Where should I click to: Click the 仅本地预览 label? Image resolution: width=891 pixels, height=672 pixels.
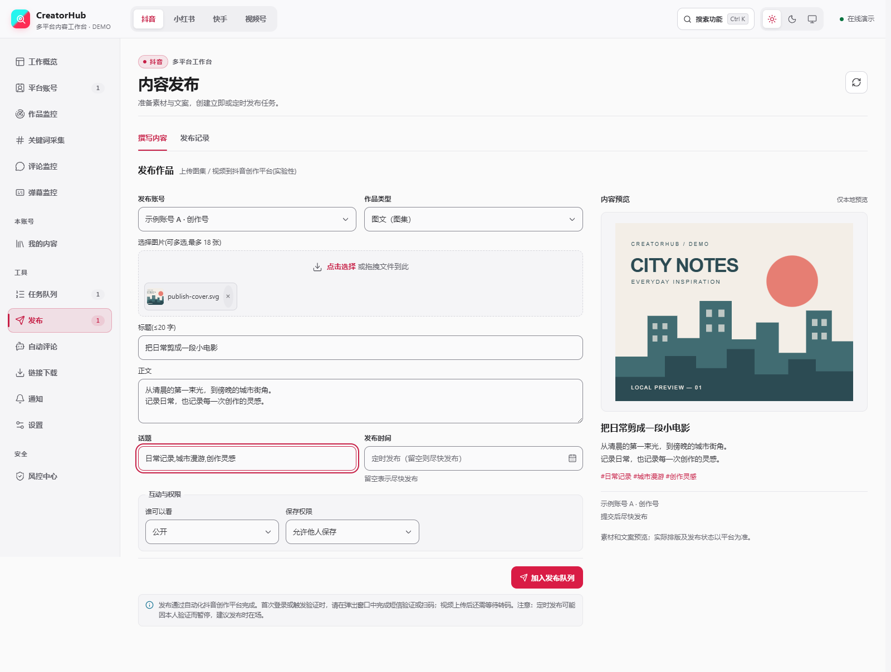click(x=852, y=200)
